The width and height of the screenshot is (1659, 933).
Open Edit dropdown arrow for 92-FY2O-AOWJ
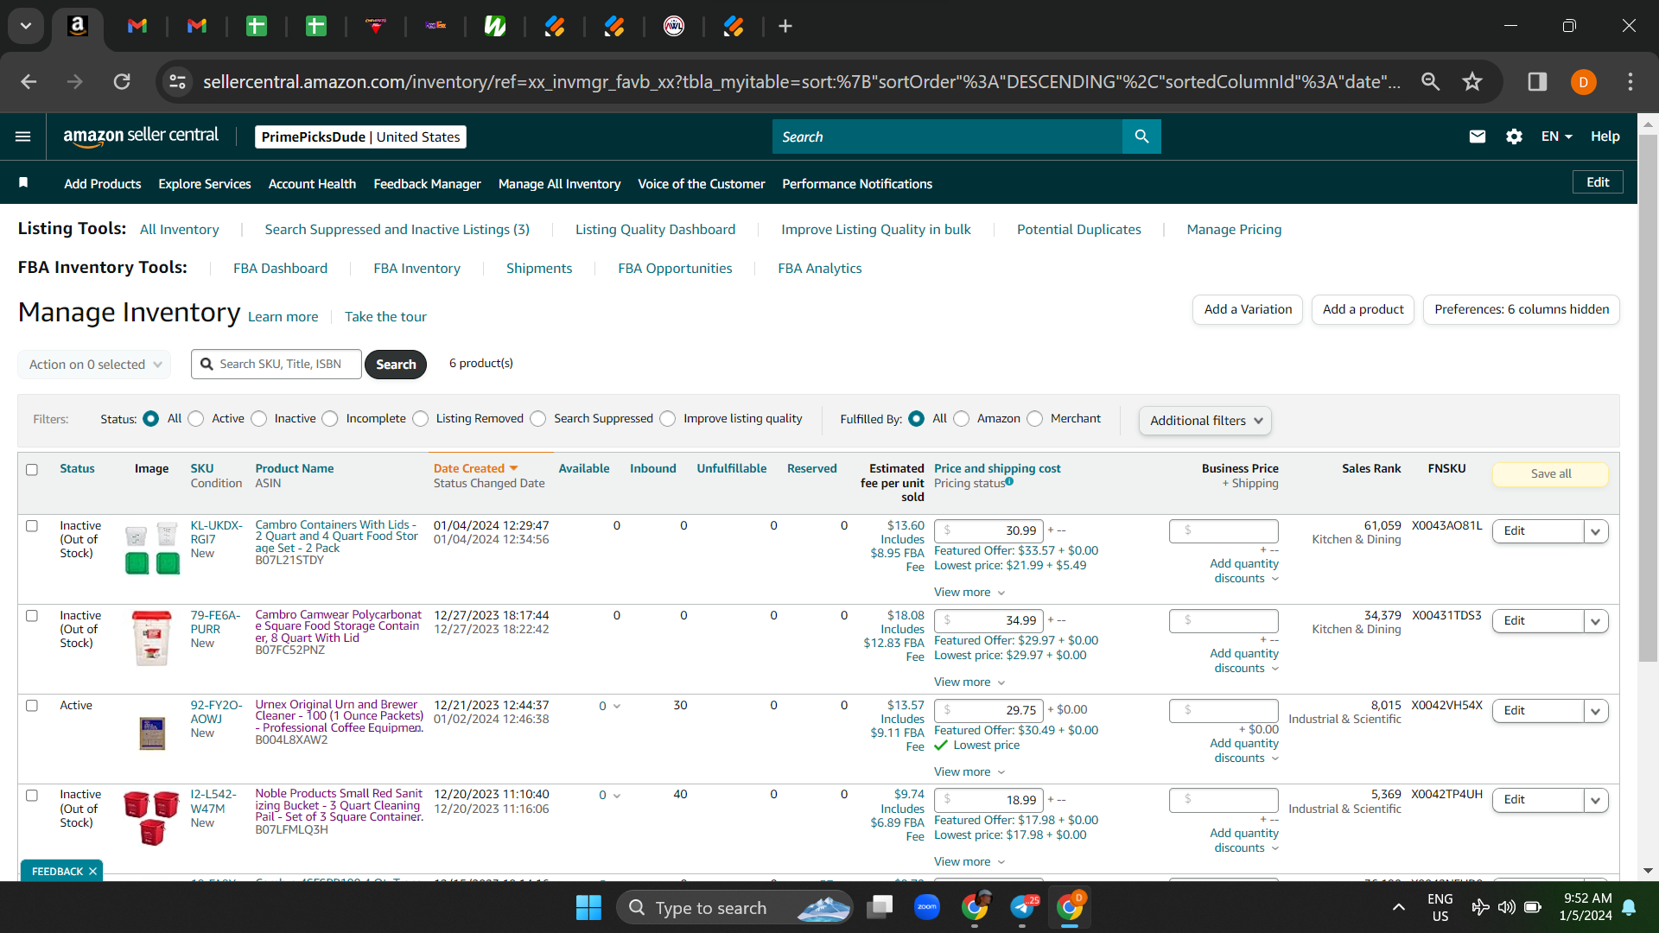(1596, 711)
